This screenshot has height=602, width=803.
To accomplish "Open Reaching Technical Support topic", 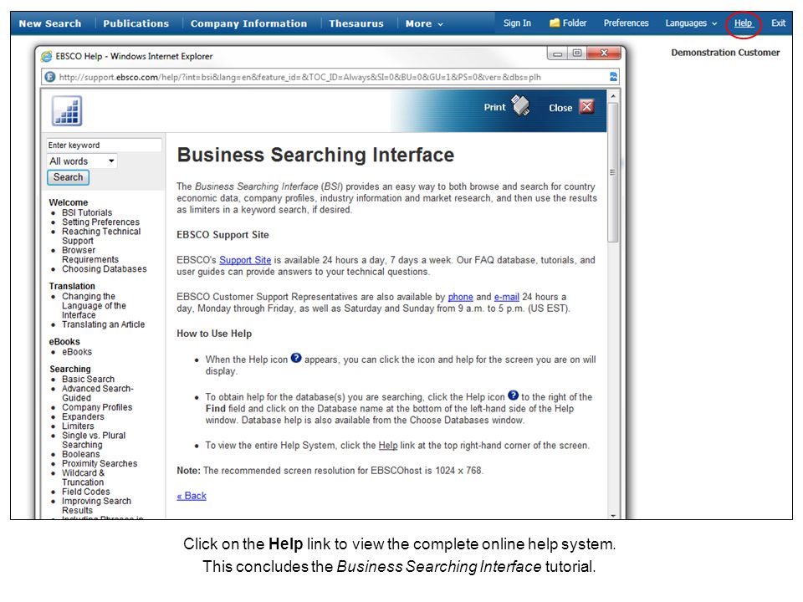I will click(x=101, y=236).
